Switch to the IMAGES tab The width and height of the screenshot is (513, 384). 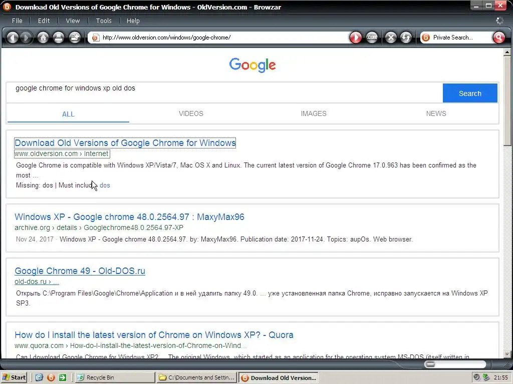click(314, 113)
